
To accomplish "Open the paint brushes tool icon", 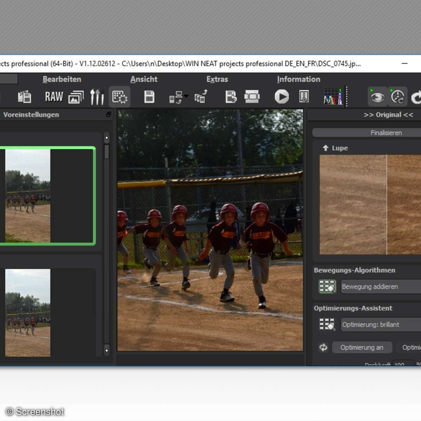I will [x=97, y=96].
